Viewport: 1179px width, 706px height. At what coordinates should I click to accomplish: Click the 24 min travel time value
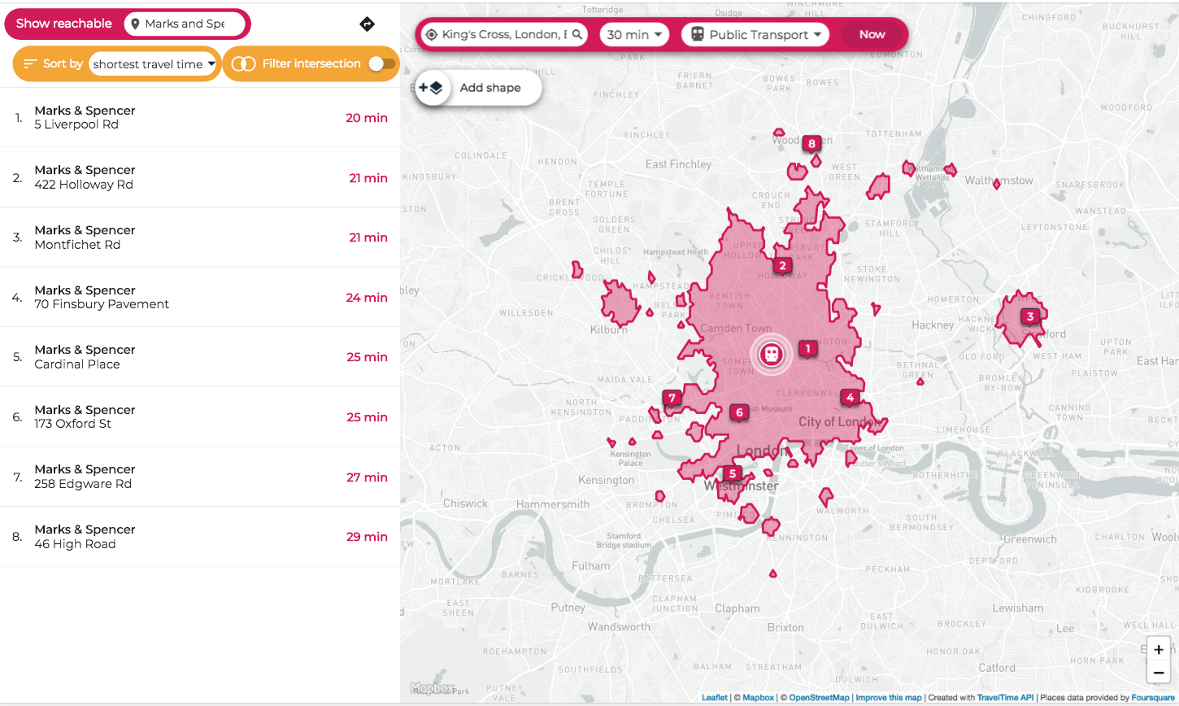367,298
